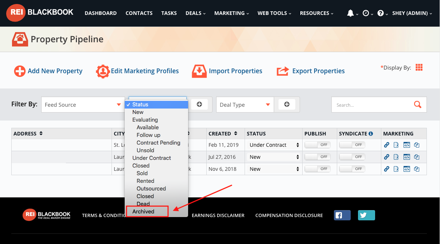Select Sold in the Status dropdown list
440x244 pixels.
point(156,173)
